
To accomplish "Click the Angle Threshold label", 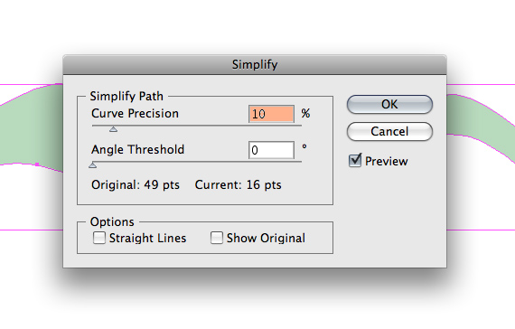I will click(137, 149).
